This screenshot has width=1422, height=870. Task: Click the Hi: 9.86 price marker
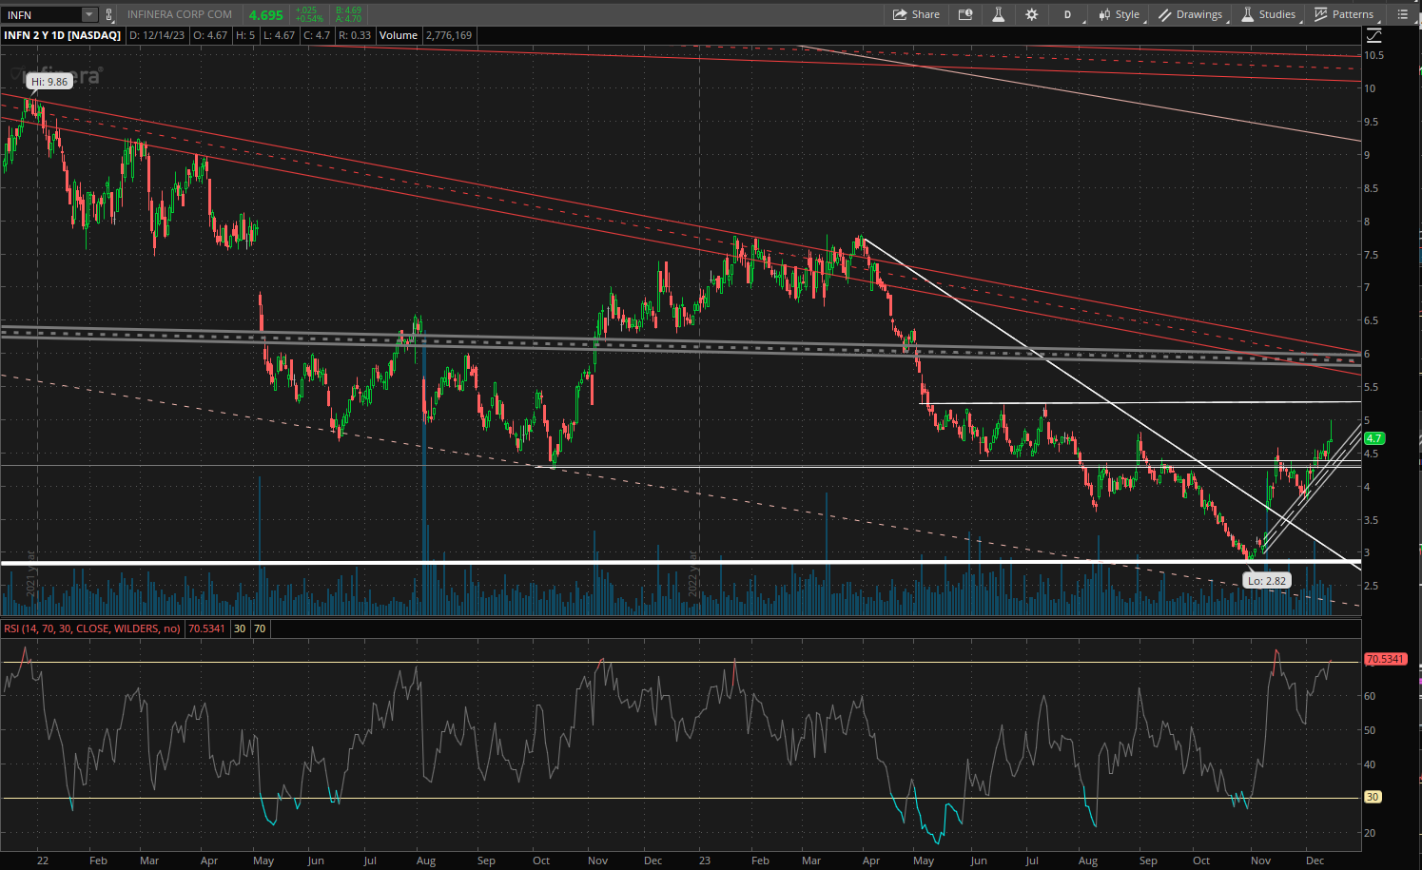click(49, 82)
